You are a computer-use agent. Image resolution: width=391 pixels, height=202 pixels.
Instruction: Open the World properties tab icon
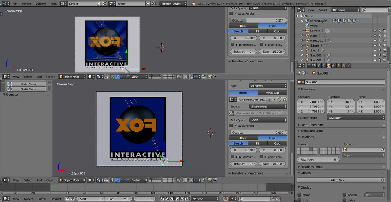point(324,65)
